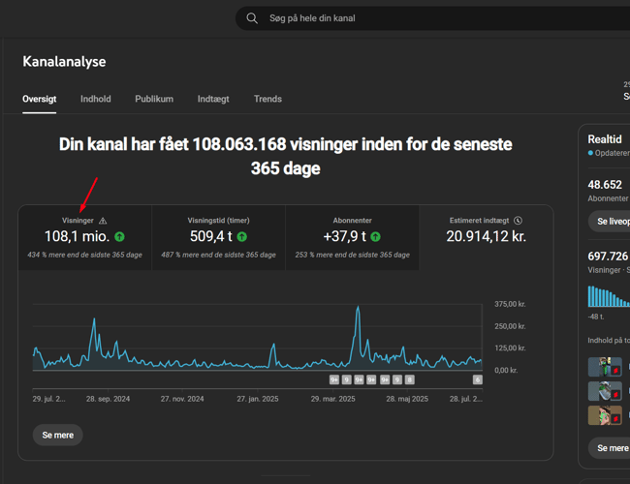630x484 pixels.
Task: Open the Indtægt tab
Action: [213, 99]
